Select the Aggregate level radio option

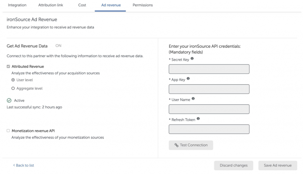13,88
